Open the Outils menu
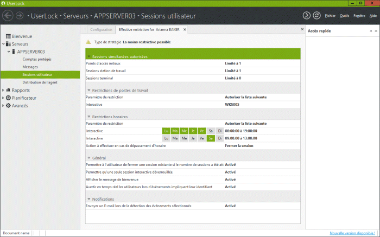The height and width of the screenshot is (237, 380). (344, 16)
